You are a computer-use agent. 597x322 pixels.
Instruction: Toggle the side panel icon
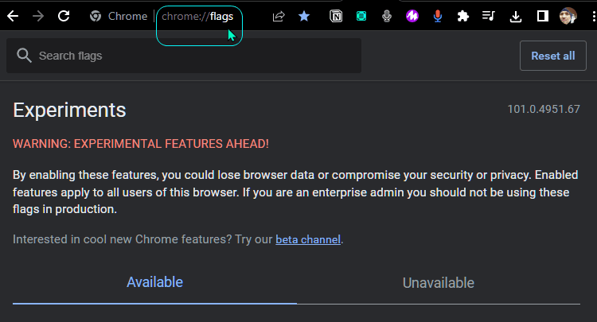pos(543,16)
